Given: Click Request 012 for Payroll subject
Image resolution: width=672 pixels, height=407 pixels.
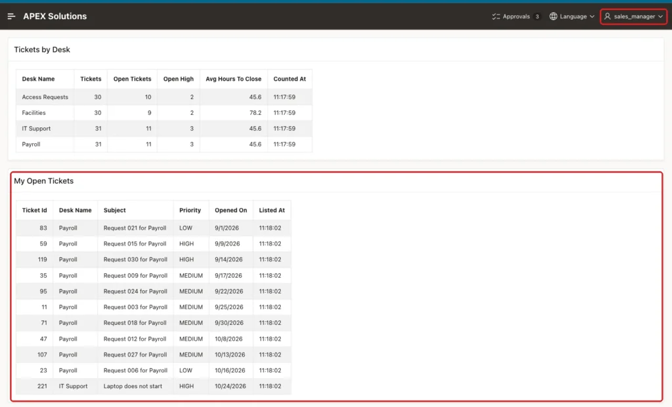Looking at the screenshot, I should click(x=135, y=339).
